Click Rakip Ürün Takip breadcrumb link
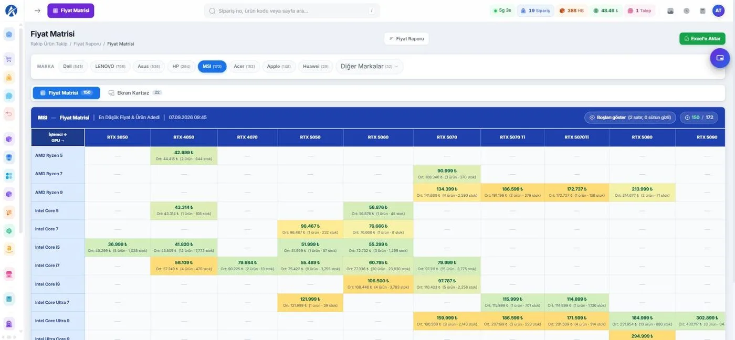Image resolution: width=735 pixels, height=340 pixels. [x=49, y=44]
